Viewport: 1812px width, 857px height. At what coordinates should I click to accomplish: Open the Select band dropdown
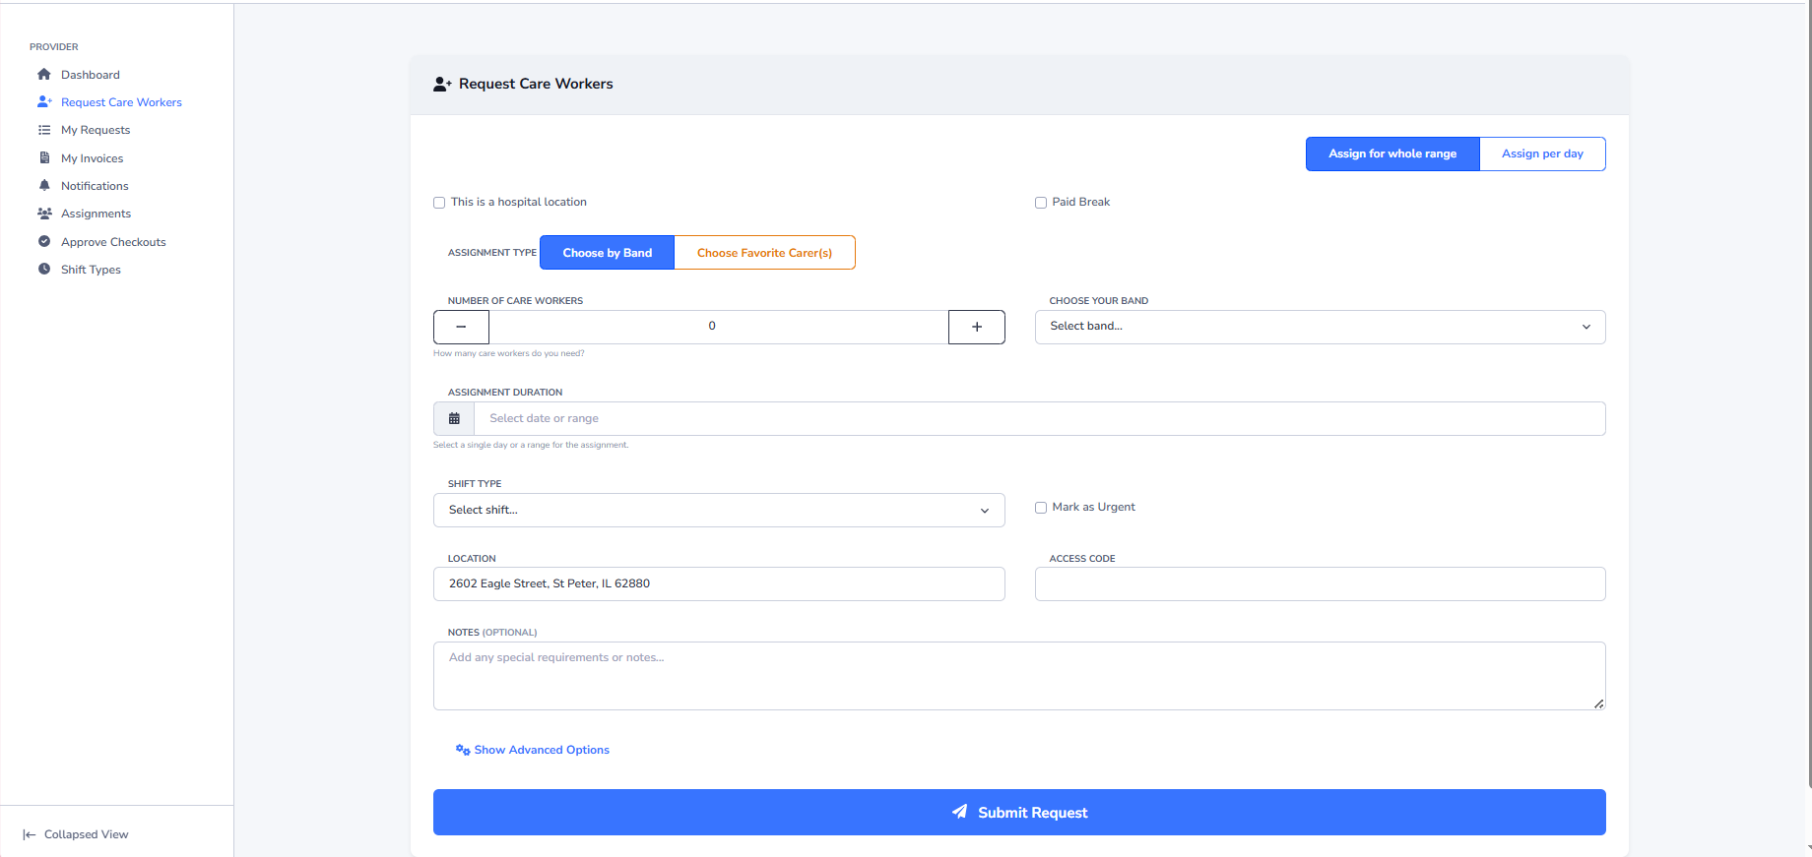tap(1320, 327)
